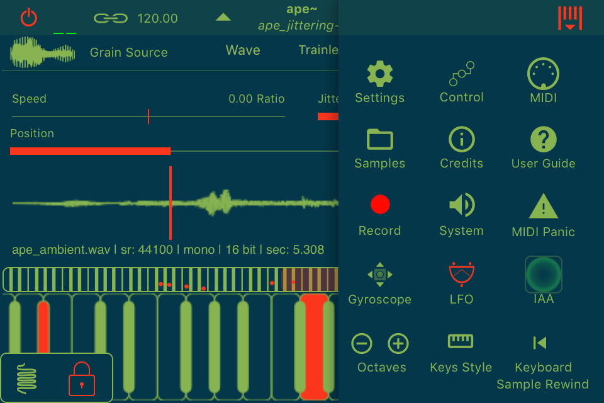
Task: Toggle the Ableton Link chain icon
Action: [111, 18]
